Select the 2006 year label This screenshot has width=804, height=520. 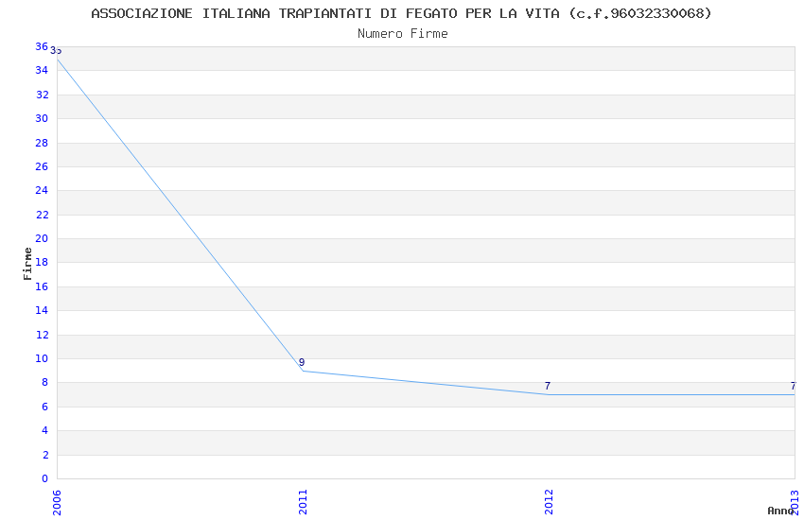[57, 503]
